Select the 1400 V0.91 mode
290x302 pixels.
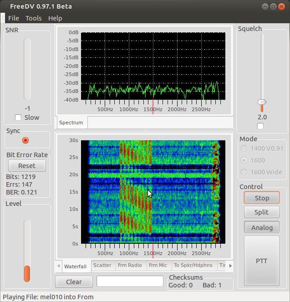[x=244, y=148]
